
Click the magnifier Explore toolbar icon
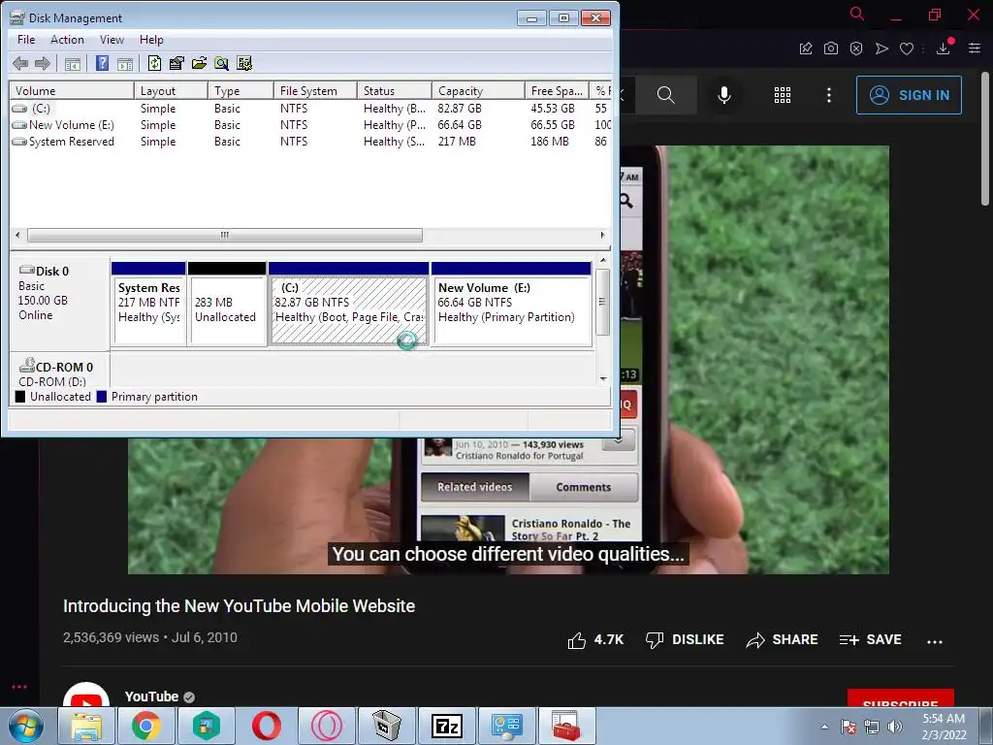click(221, 63)
